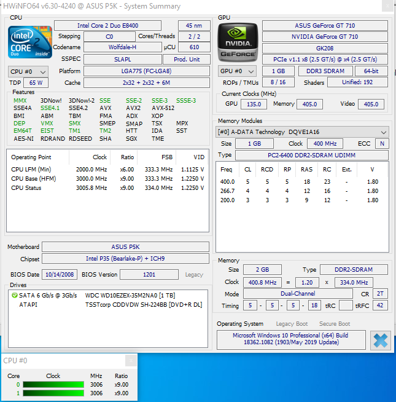
Task: Click the Legacy BIOS label
Action: [194, 275]
